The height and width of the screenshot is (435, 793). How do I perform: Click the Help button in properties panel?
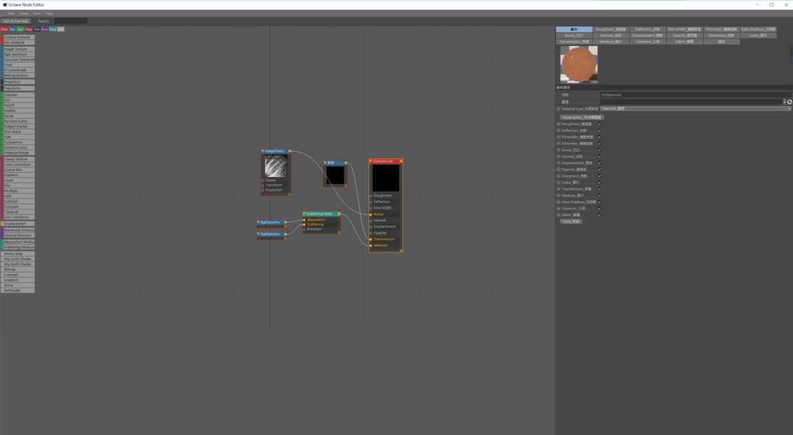pyautogui.click(x=571, y=222)
